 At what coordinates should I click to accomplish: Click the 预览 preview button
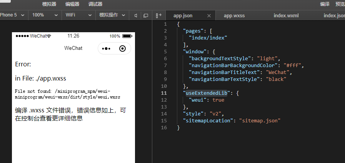coord(340,4)
